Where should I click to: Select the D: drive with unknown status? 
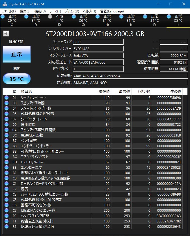(x=50, y=17)
